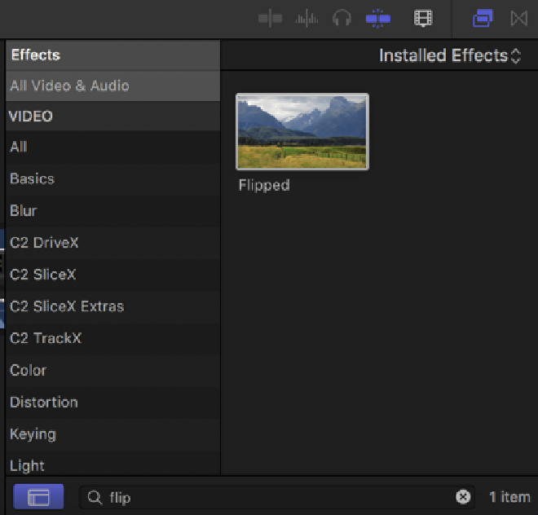
Task: Open the C2 SliceX Extras category
Action: pyautogui.click(x=67, y=306)
